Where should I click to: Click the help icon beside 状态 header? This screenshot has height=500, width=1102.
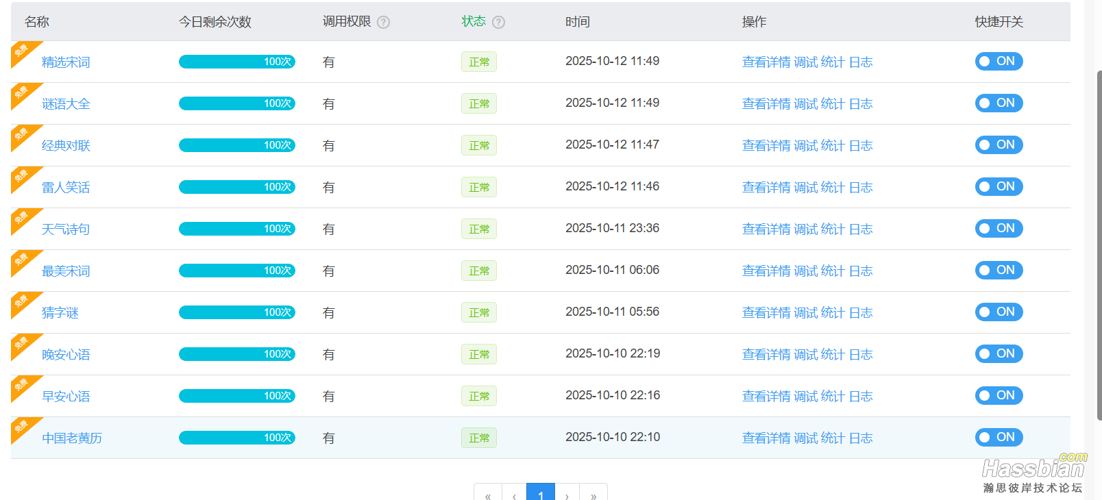pyautogui.click(x=499, y=22)
